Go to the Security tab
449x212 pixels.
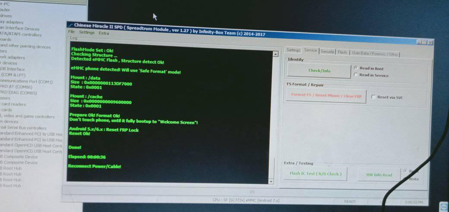(327, 52)
